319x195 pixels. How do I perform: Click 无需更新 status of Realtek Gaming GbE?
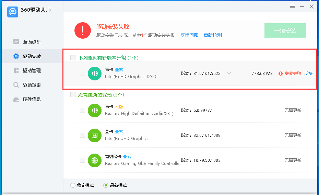click(293, 160)
